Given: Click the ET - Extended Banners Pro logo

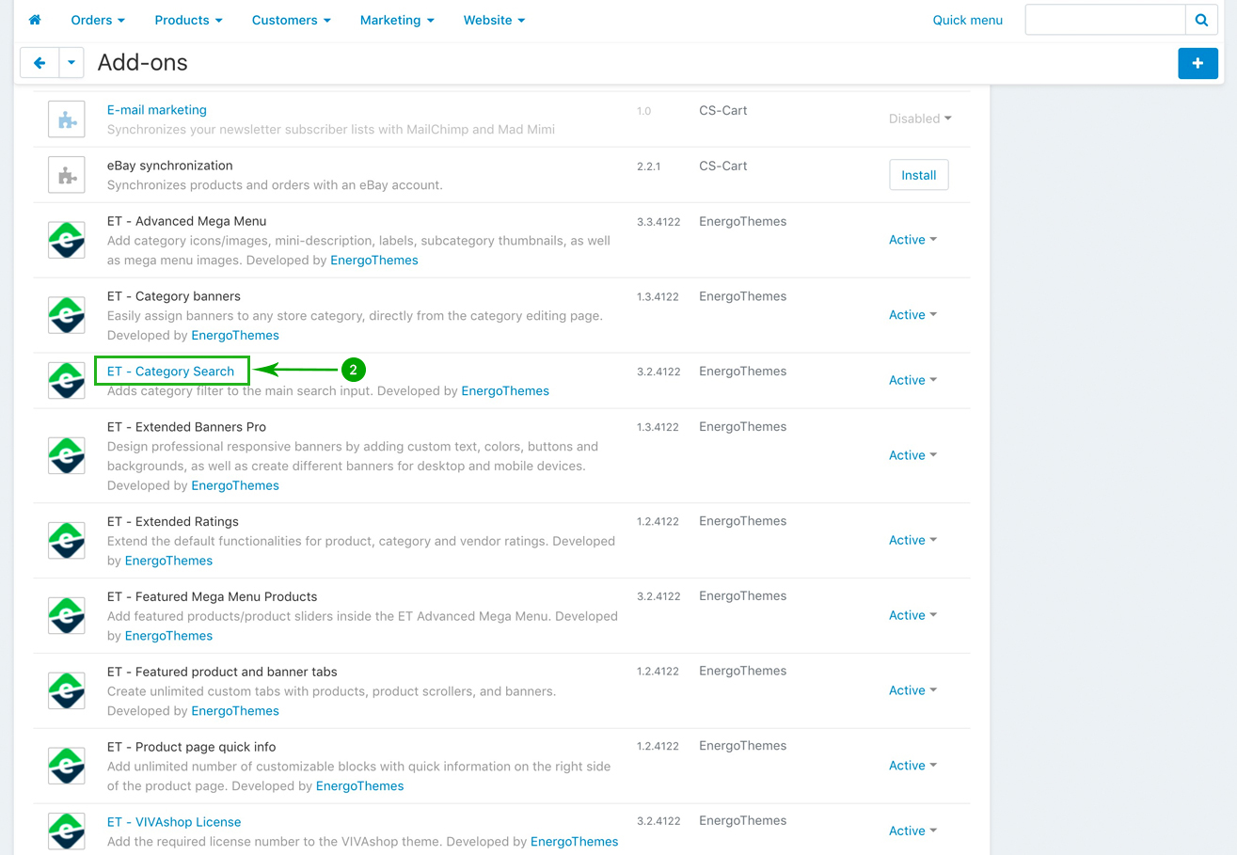Looking at the screenshot, I should (67, 455).
